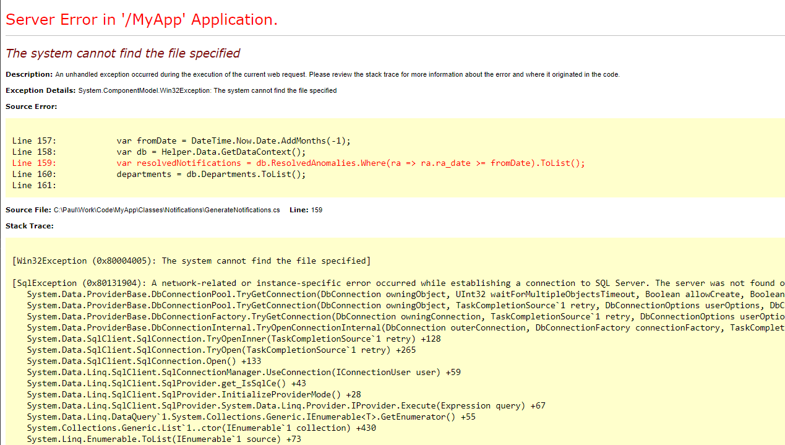785x445 pixels.
Task: Click the SqlException (0x80131904) message line
Action: click(396, 283)
